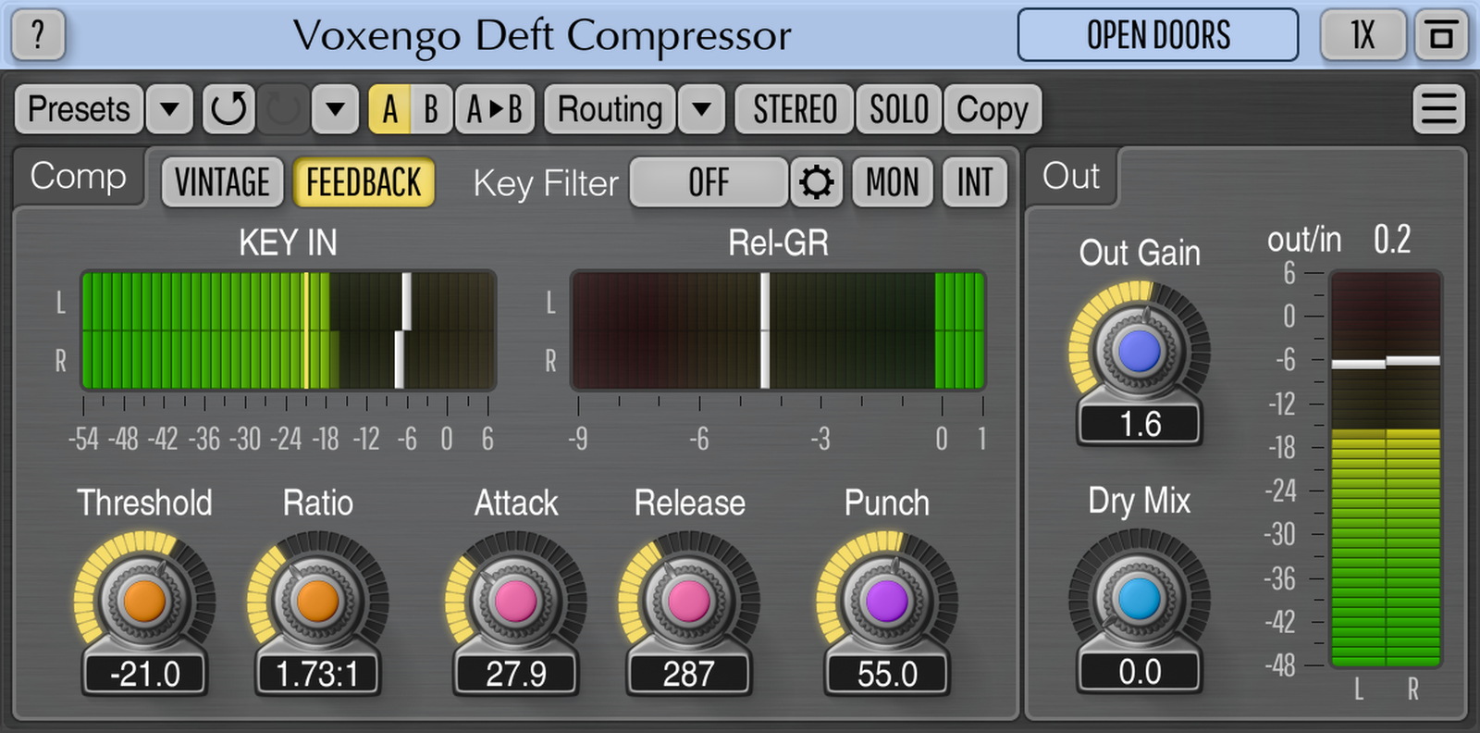Viewport: 1480px width, 733px height.
Task: Enable the MON key monitor
Action: 892,182
